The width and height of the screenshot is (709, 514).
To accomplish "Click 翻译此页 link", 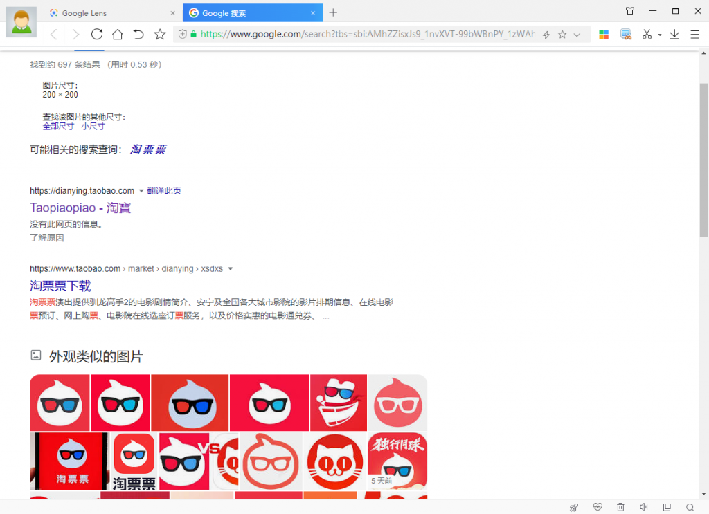I will pyautogui.click(x=164, y=191).
